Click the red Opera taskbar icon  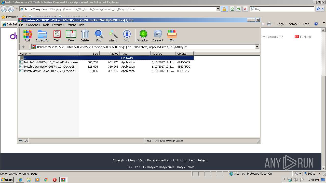pyautogui.click(x=55, y=180)
